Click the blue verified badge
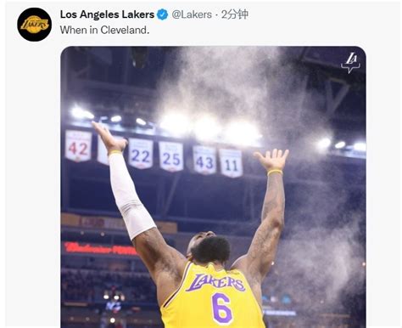The height and width of the screenshot is (328, 402). [162, 14]
